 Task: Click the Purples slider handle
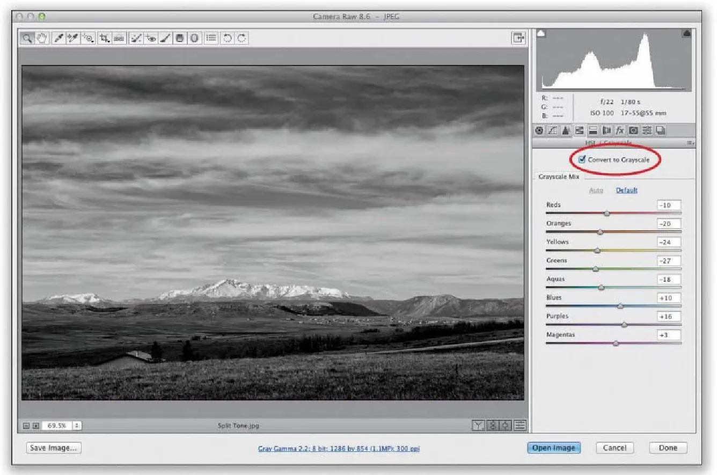tap(624, 325)
